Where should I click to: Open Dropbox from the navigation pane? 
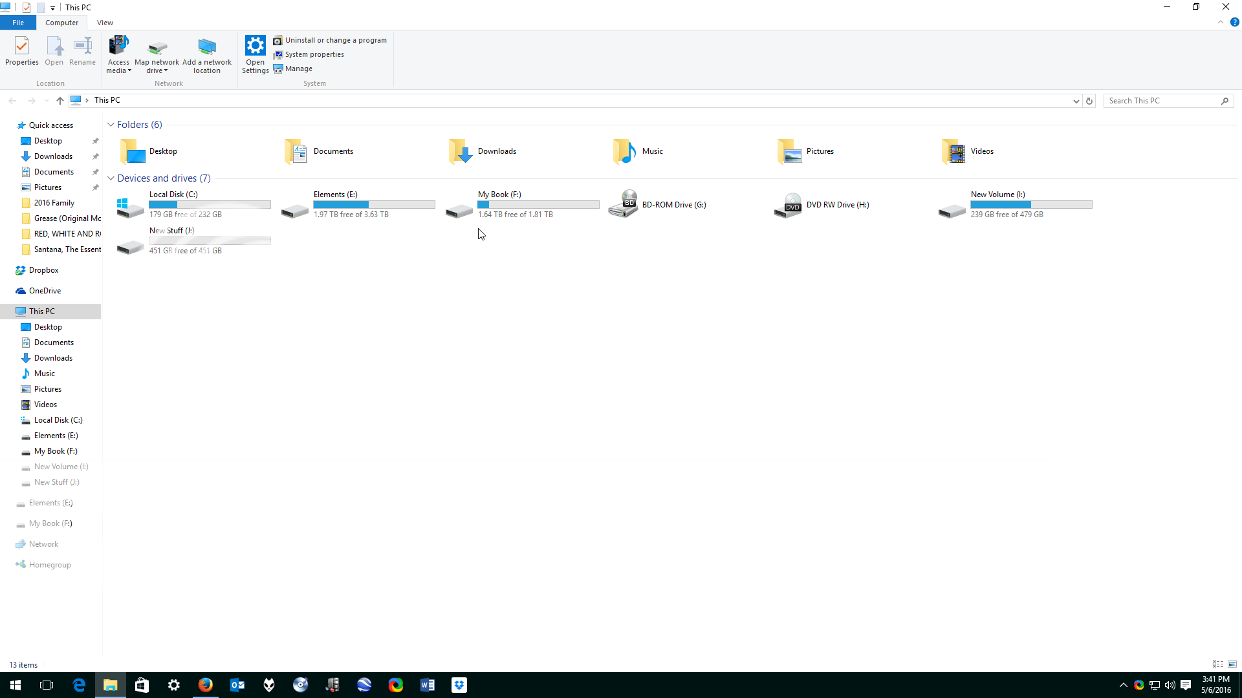(x=43, y=270)
